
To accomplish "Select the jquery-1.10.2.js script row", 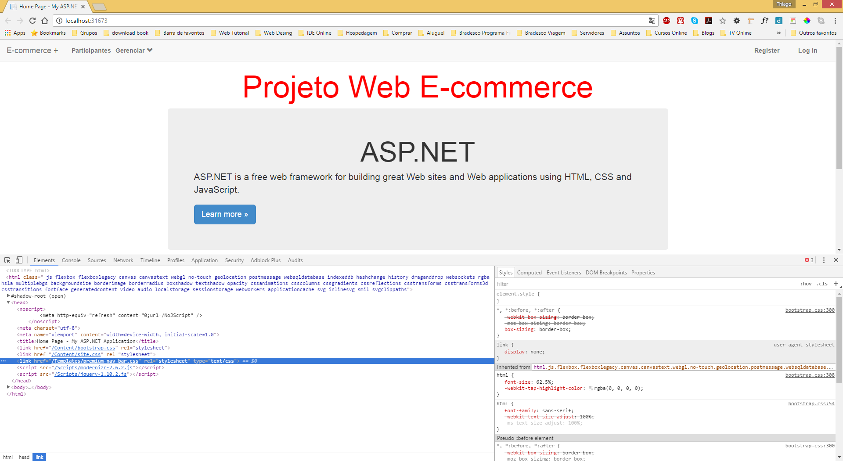I will (247, 374).
